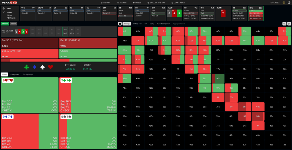
Task: Click the 3 of clubs flop card
Action: 179,13
